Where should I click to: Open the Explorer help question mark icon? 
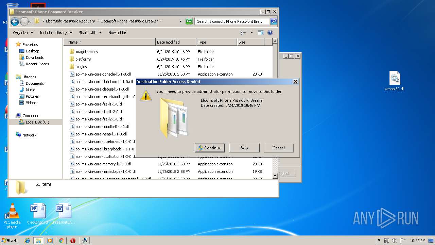(270, 33)
